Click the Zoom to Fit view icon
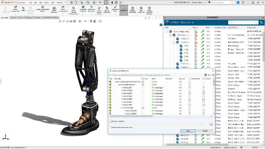 (x=60, y=21)
